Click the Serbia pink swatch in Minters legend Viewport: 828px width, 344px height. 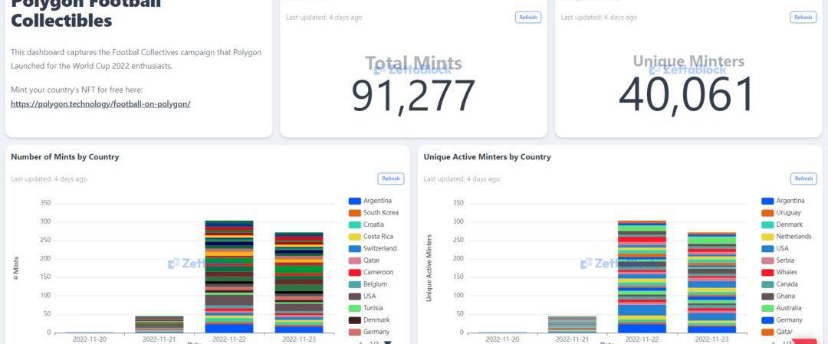coord(767,260)
